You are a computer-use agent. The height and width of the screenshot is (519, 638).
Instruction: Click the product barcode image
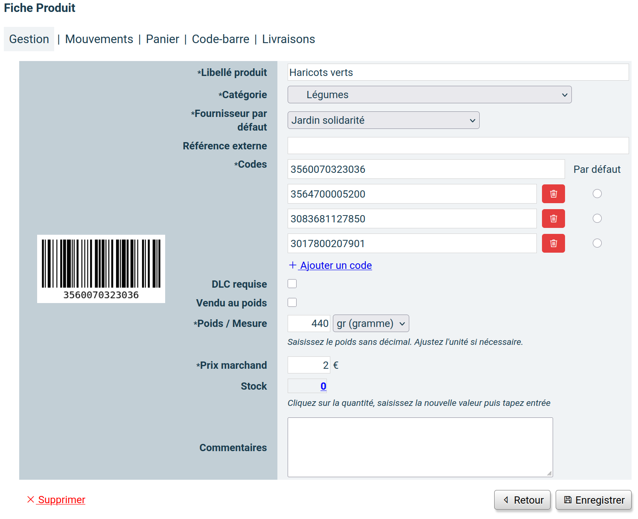pyautogui.click(x=101, y=268)
